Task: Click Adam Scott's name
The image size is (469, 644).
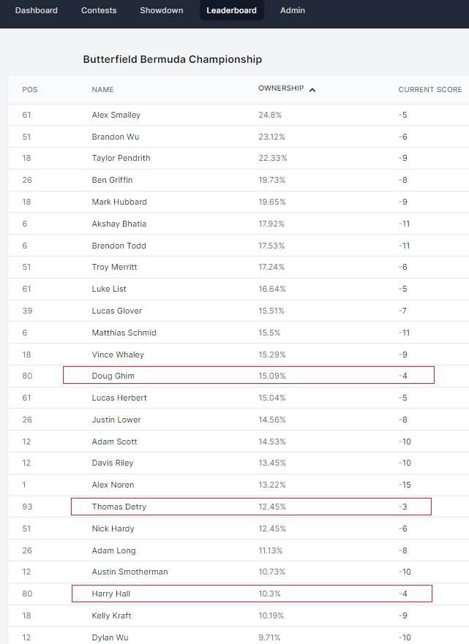Action: coord(114,442)
